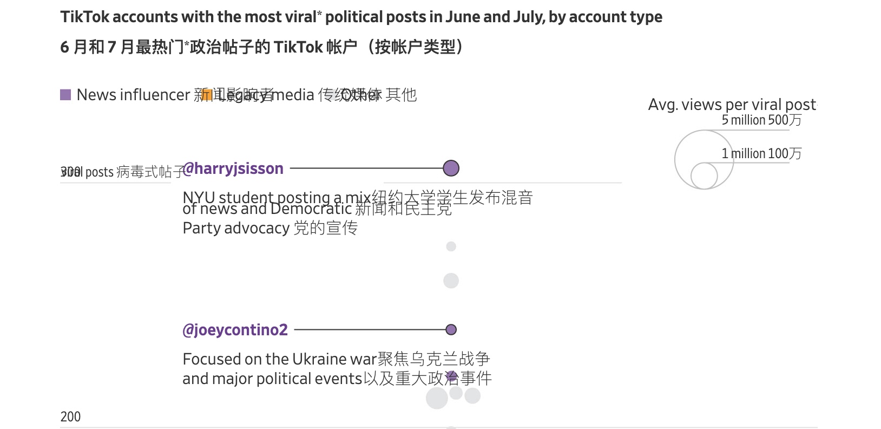Select the News influencer legend label
Viewport: 881px width, 429px height.
pyautogui.click(x=133, y=95)
